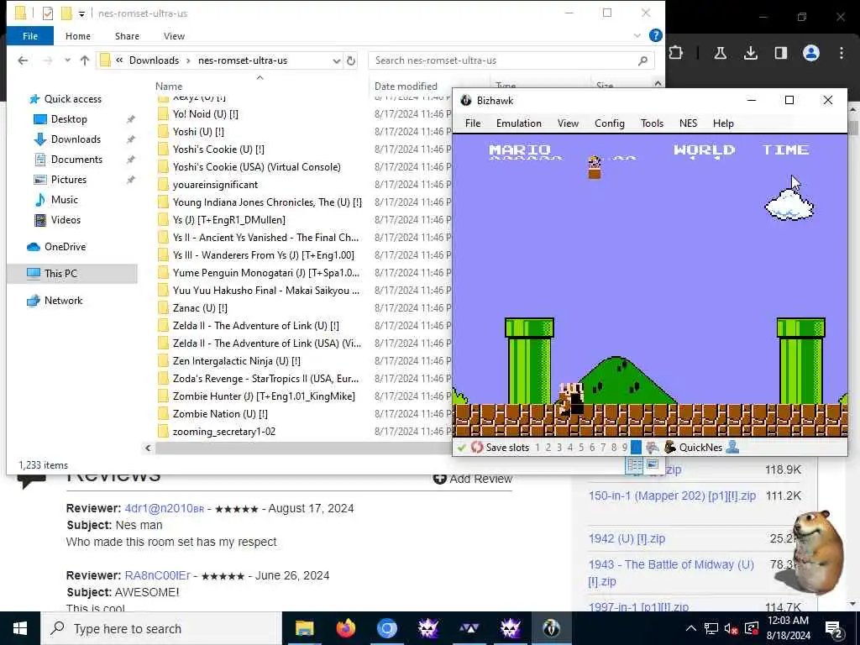Open the Emulation menu in Bizhawk
Image resolution: width=860 pixels, height=645 pixels.
tap(519, 123)
